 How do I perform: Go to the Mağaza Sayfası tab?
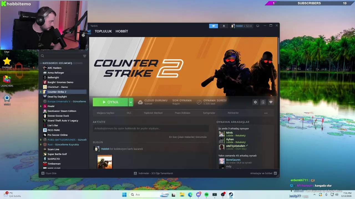click(105, 113)
